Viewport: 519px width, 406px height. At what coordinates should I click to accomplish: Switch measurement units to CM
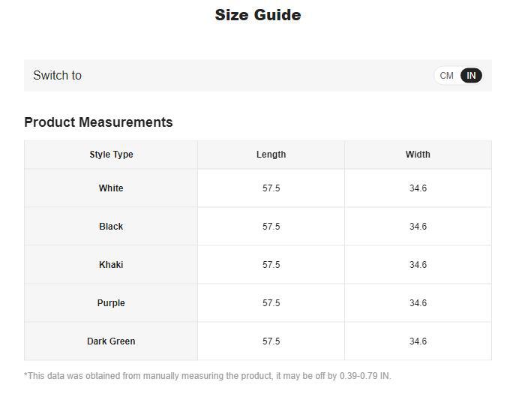[447, 76]
